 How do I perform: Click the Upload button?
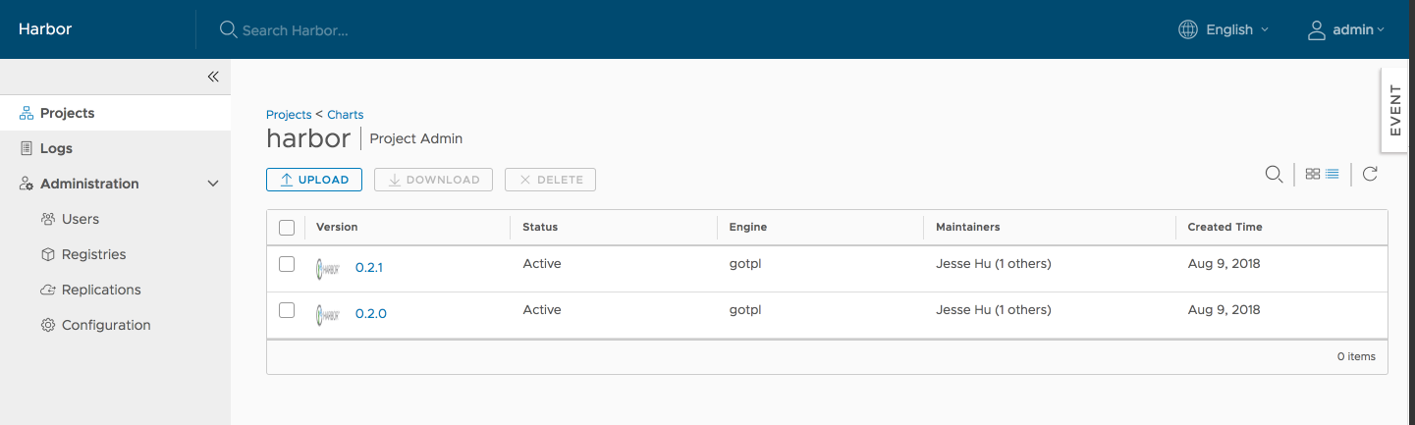tap(314, 180)
